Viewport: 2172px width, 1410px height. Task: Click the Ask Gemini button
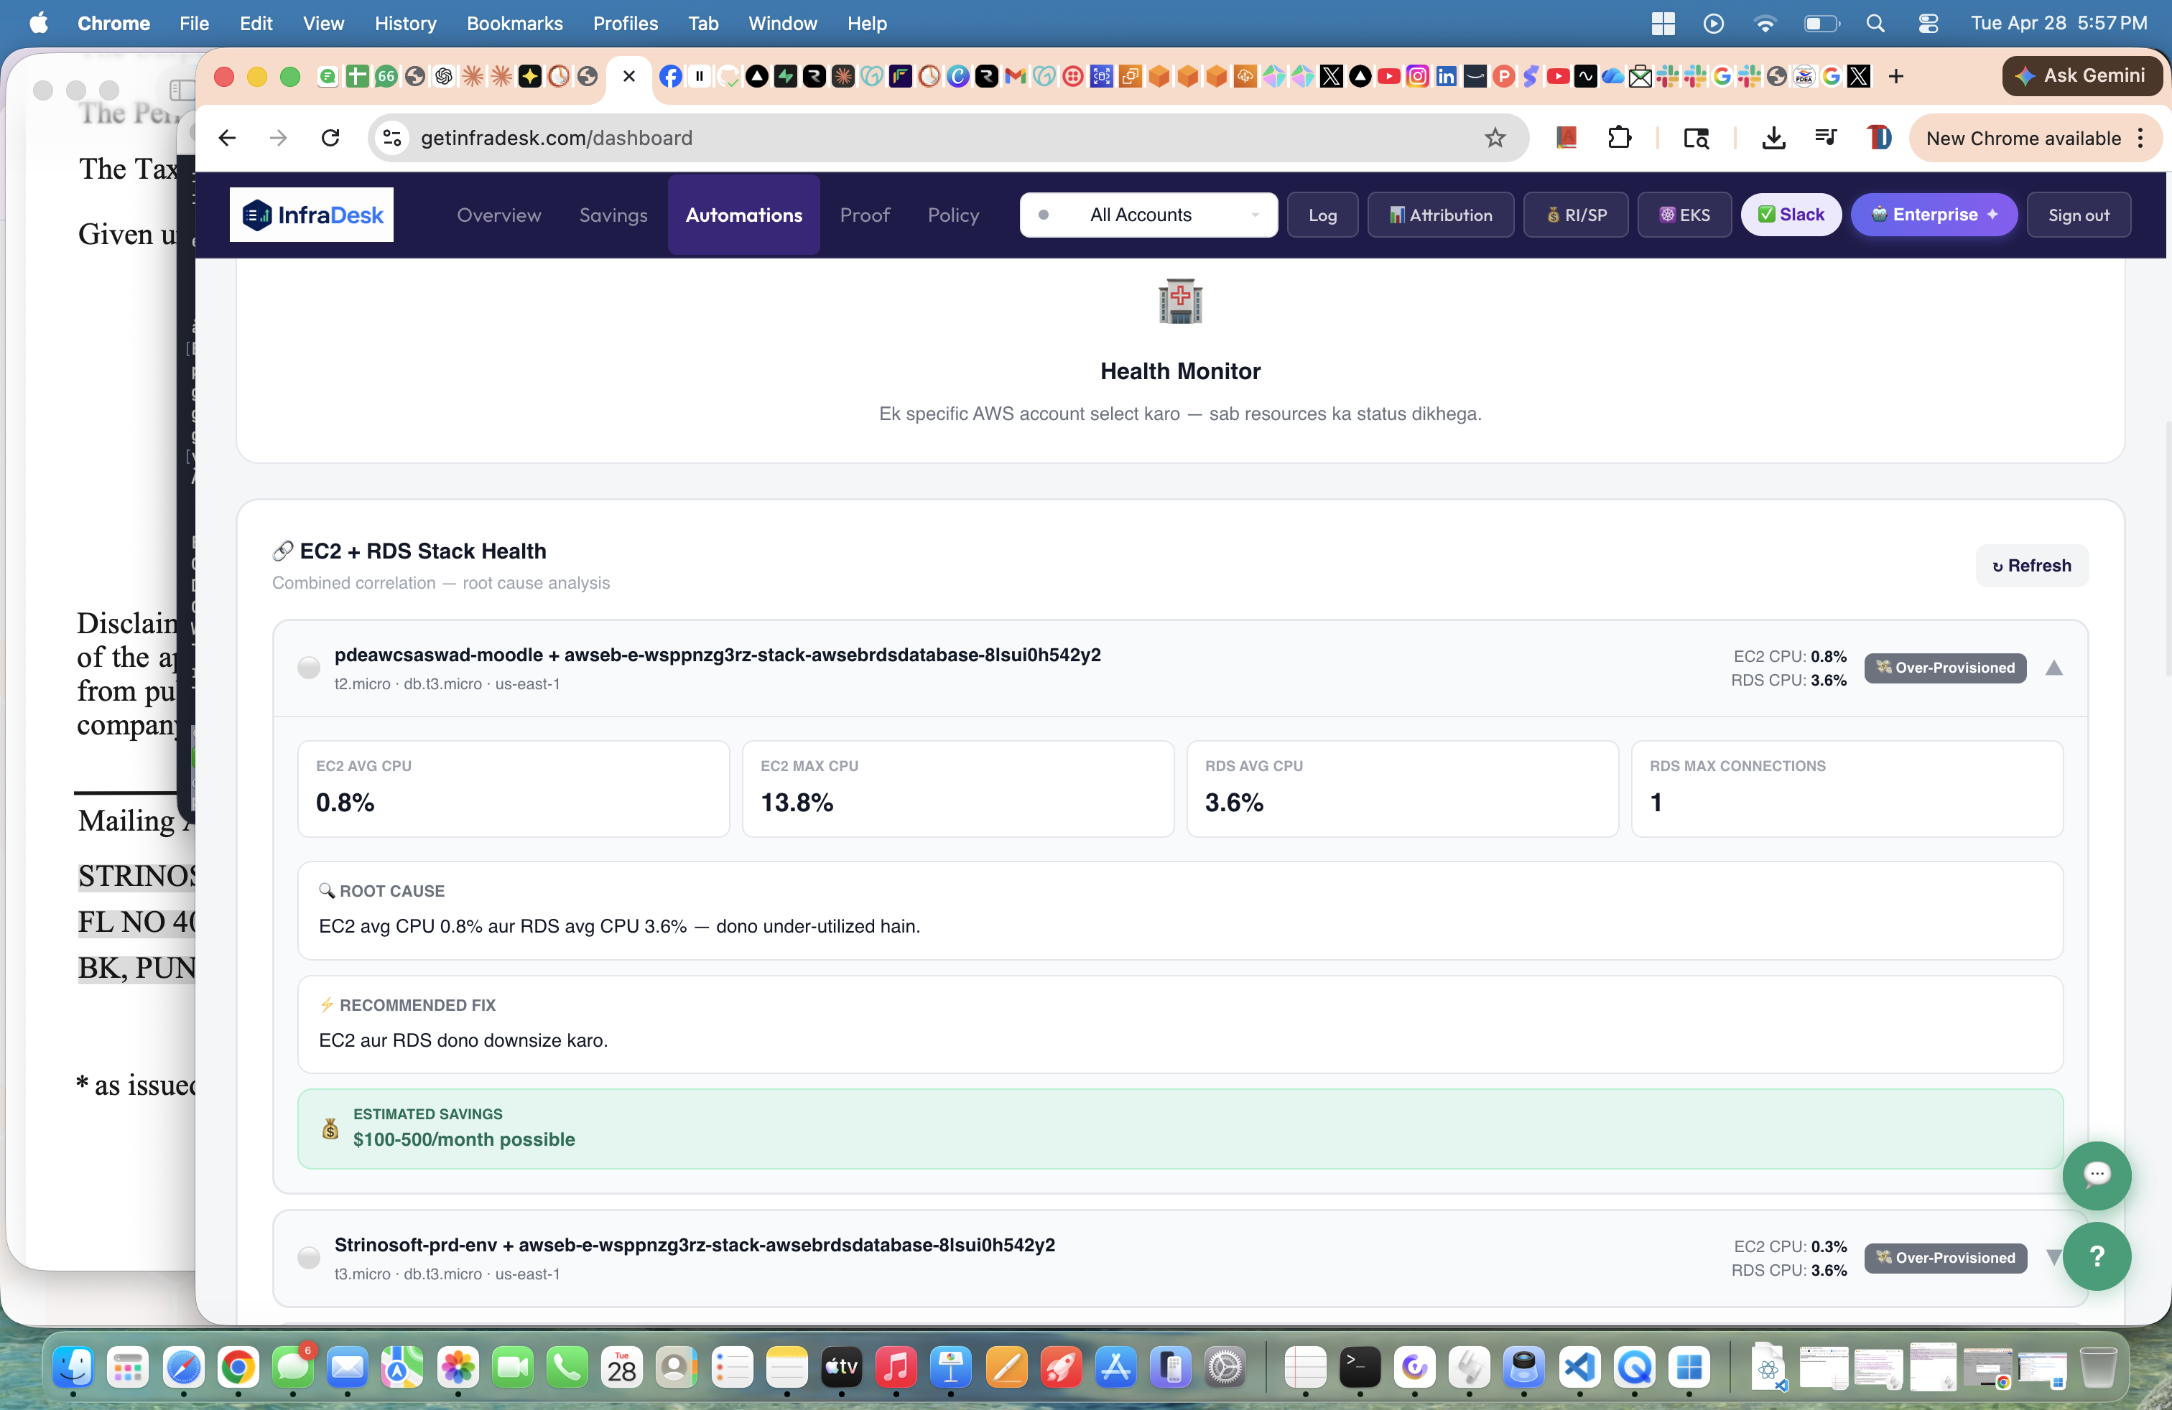[x=2080, y=75]
